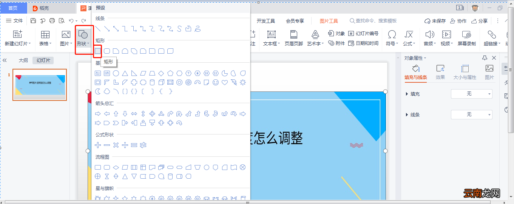The image size is (514, 204).
Task: Click the 分享 share button
Action: (x=479, y=21)
